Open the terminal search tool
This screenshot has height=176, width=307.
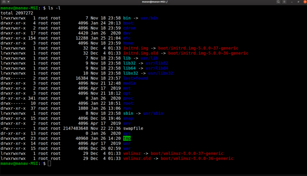click(278, 2)
